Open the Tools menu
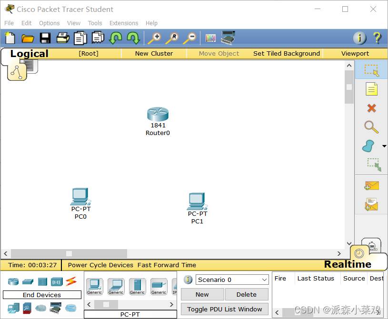The image size is (388, 319). tap(95, 23)
